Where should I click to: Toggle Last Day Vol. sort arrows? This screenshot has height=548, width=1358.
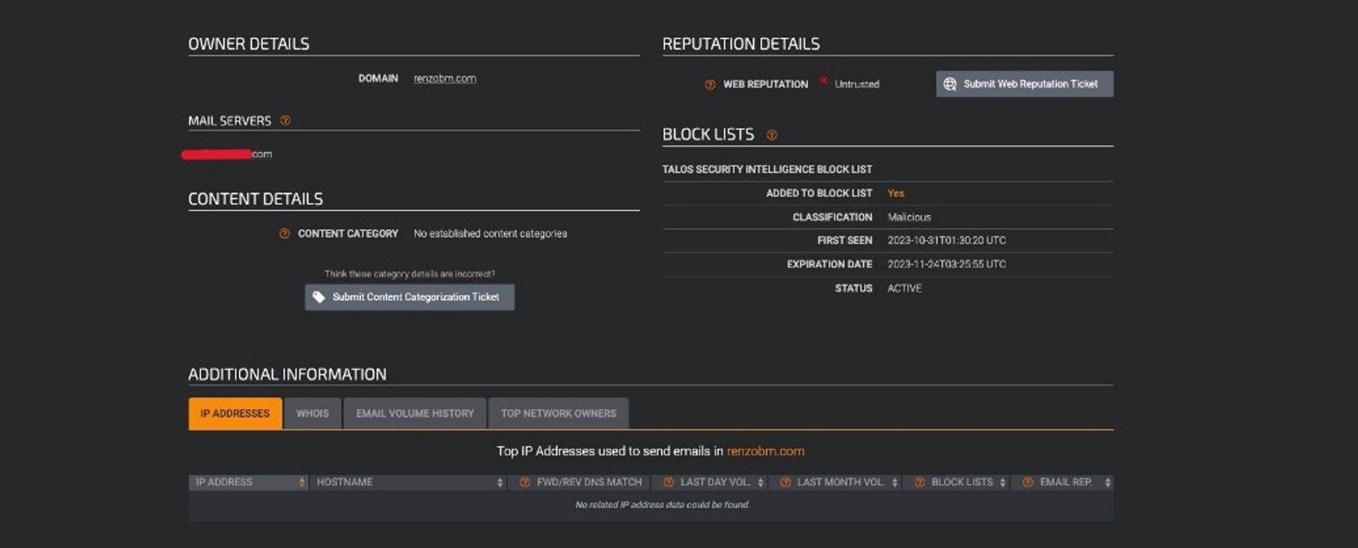[x=760, y=483]
